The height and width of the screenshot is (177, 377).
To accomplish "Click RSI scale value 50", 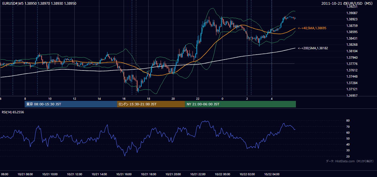I will pos(348,138).
